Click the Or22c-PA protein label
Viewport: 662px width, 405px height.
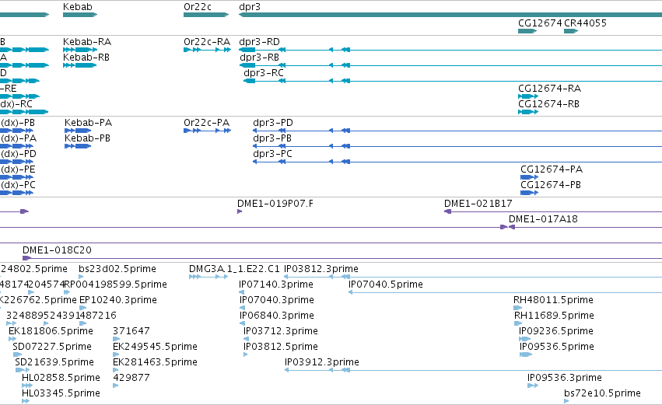point(206,123)
